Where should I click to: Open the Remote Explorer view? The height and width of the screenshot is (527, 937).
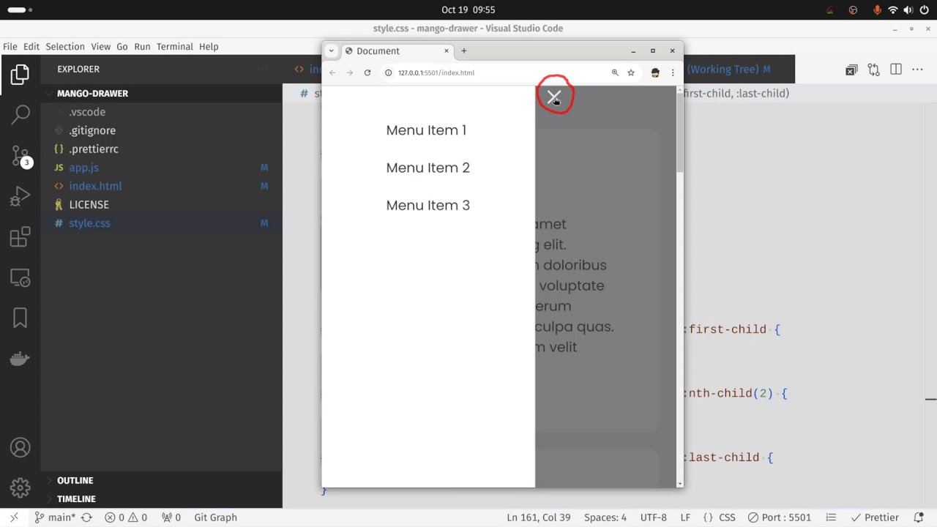pyautogui.click(x=20, y=277)
